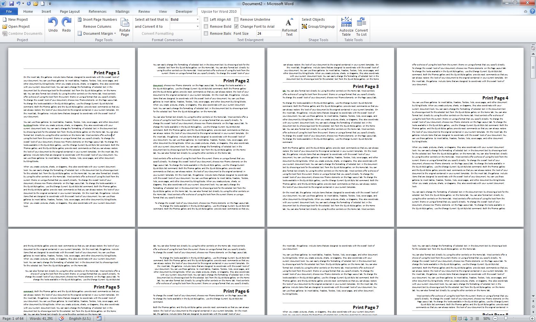Click the zoom slider handle
Viewport: 536px width, 322px height.
[506, 318]
